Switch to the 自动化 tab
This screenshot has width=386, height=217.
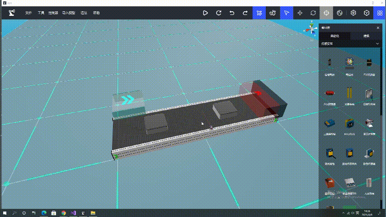334,36
